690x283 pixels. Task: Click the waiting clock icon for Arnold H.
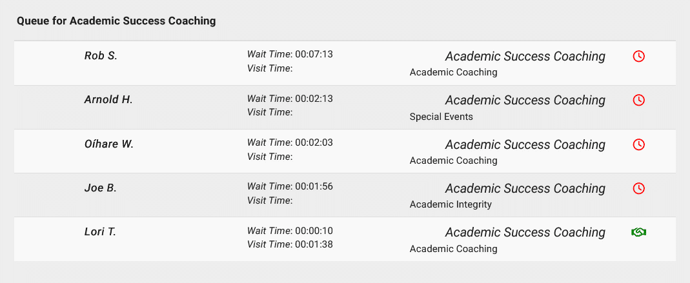click(x=638, y=100)
